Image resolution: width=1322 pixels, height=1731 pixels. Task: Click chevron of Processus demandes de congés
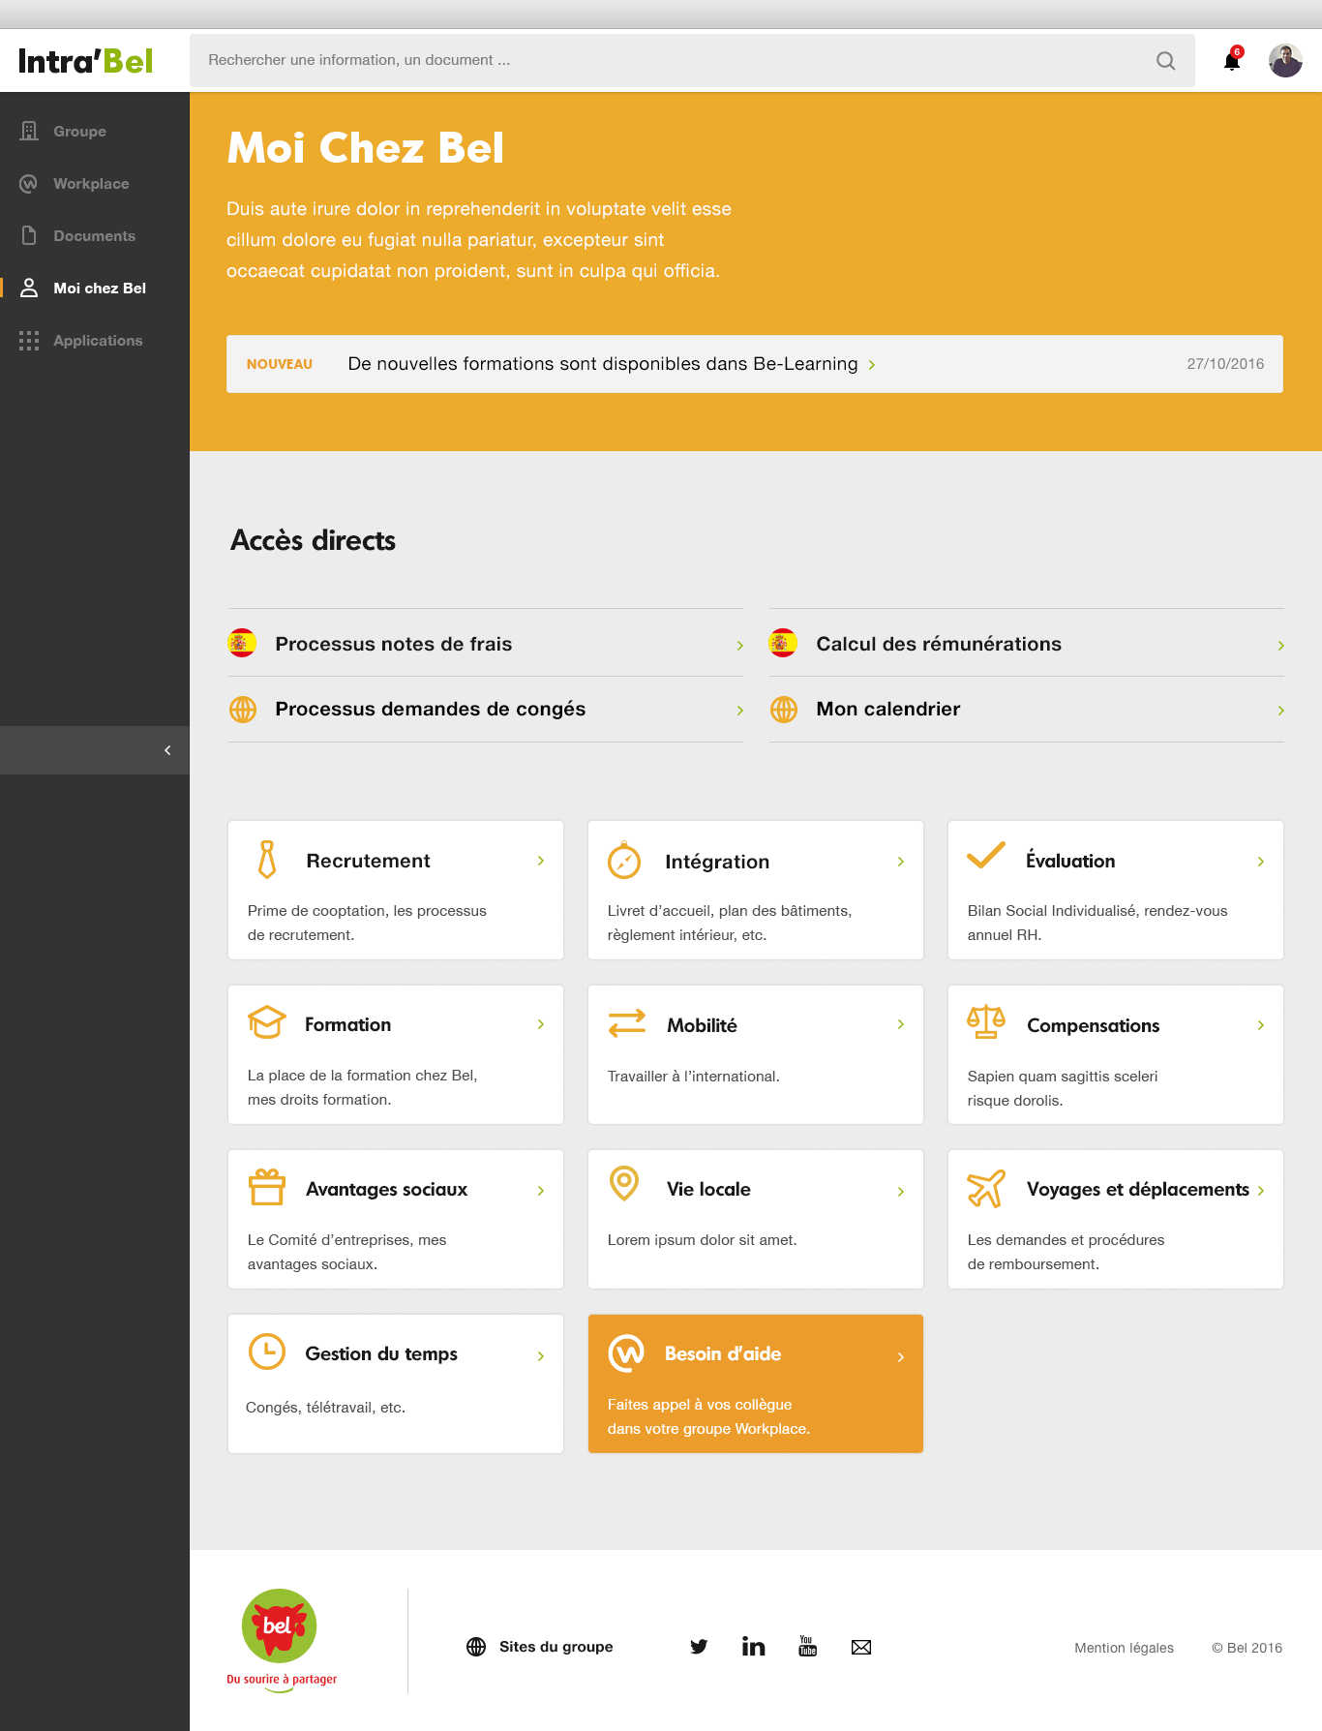tap(740, 711)
